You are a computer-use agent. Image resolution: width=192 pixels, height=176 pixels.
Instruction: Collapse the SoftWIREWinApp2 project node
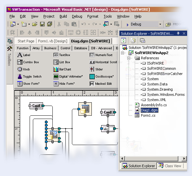(x=122, y=53)
